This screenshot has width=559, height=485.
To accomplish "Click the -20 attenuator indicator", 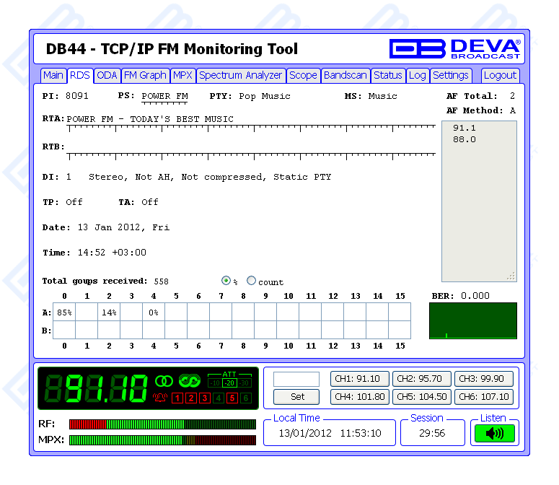I will click(229, 383).
